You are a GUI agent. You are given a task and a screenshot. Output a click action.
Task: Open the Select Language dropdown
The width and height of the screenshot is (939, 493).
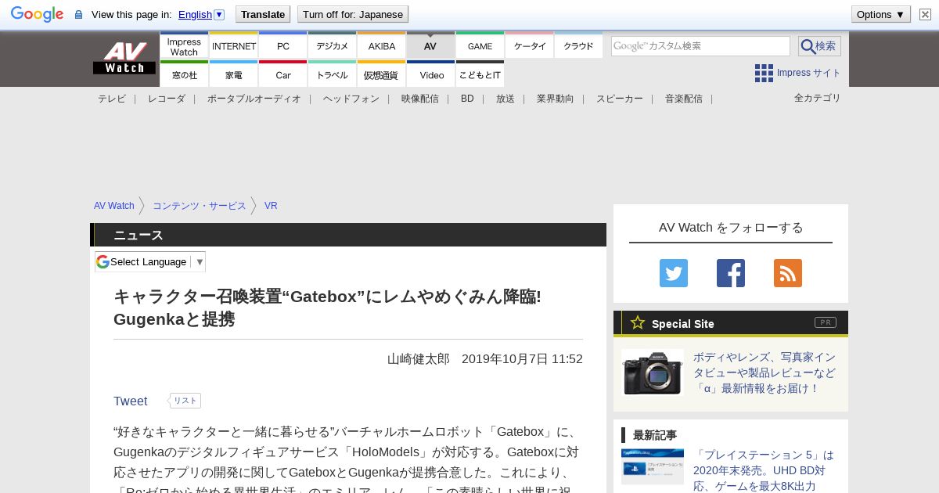(x=150, y=261)
